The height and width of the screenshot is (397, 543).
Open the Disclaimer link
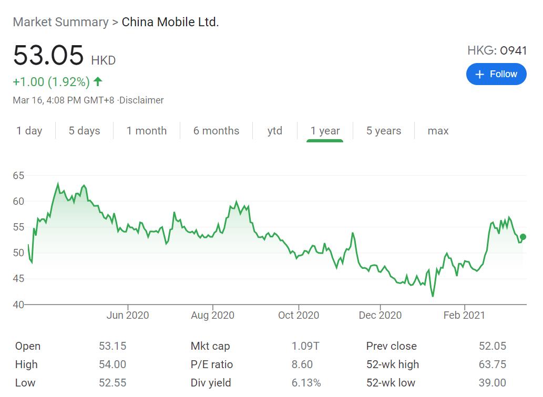pos(141,100)
